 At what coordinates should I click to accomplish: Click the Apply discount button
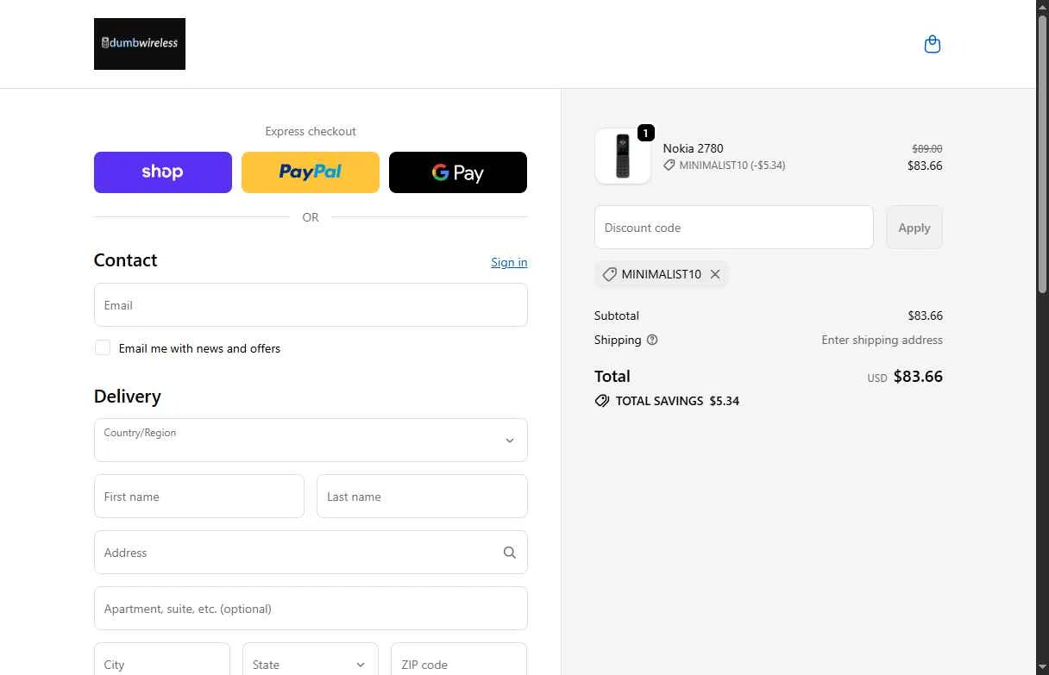coord(914,228)
